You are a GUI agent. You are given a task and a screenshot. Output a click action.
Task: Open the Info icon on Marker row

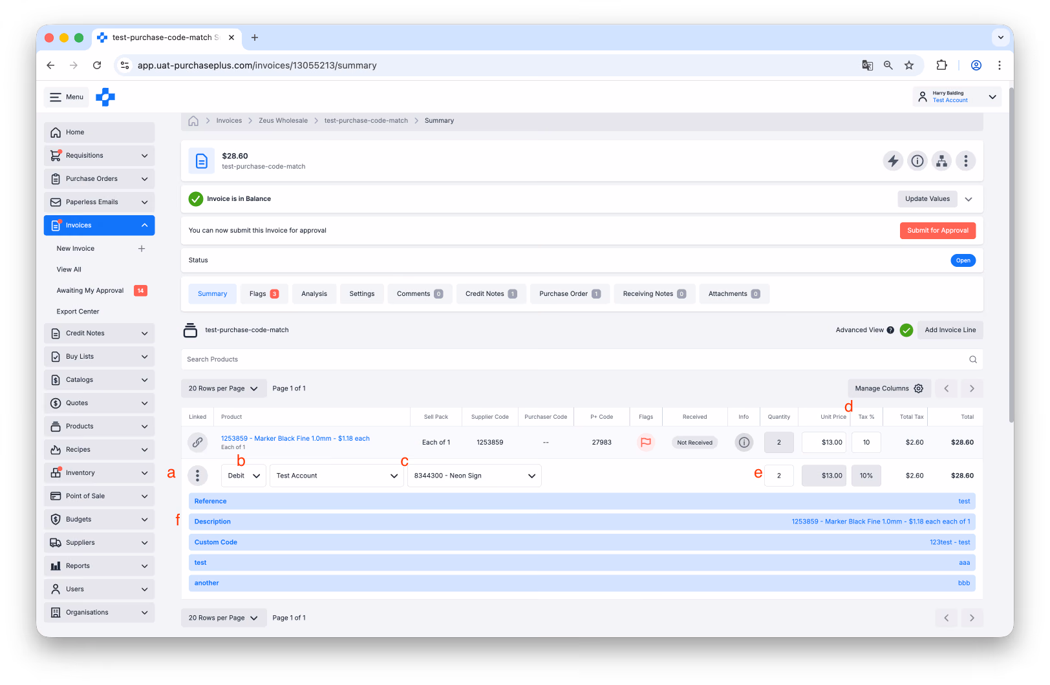pyautogui.click(x=744, y=443)
